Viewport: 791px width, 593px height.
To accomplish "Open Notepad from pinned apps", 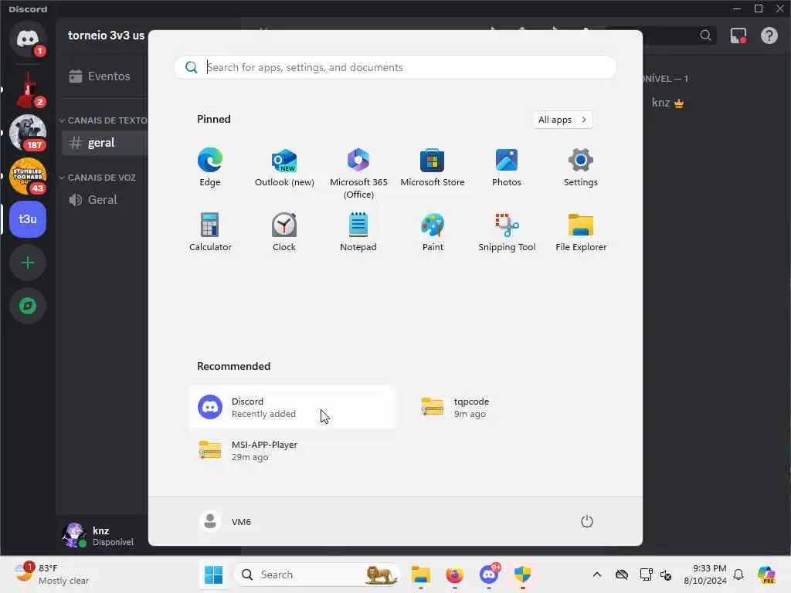I will (x=358, y=232).
